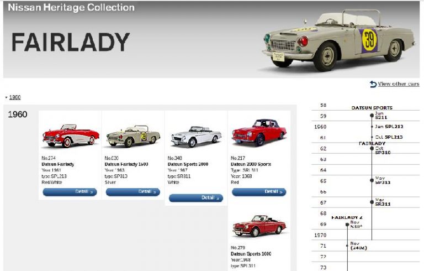
Task: Click the red hardtop Datsun 2000 Sports image
Action: tap(258, 133)
